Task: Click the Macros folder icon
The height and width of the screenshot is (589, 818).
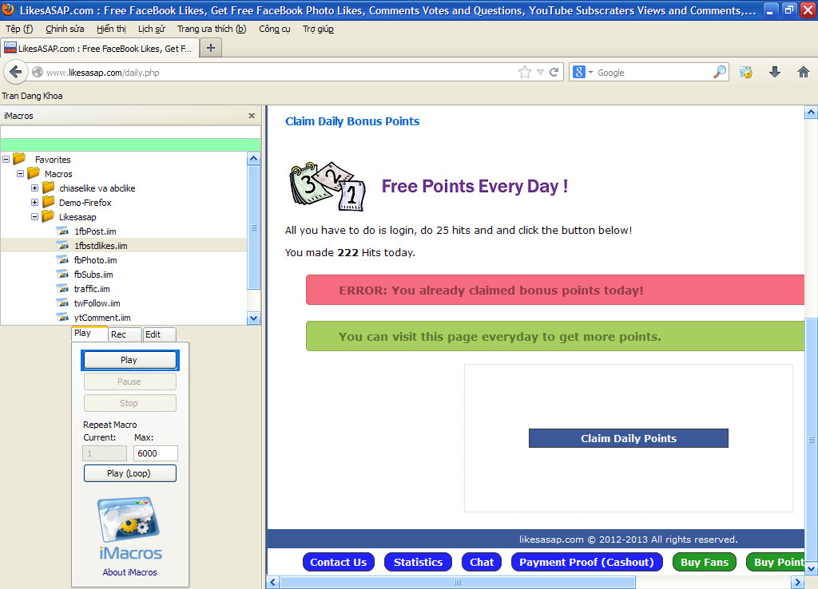Action: (x=34, y=173)
